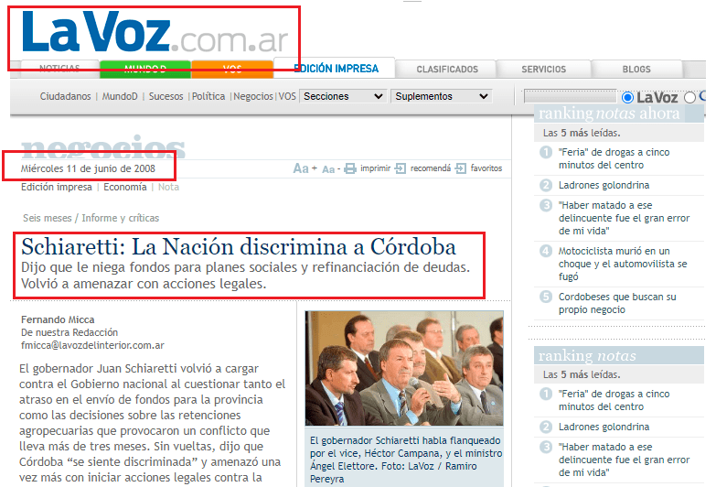The image size is (716, 487).
Task: Select the unlabeled radio beside LaVoz
Action: click(x=689, y=97)
